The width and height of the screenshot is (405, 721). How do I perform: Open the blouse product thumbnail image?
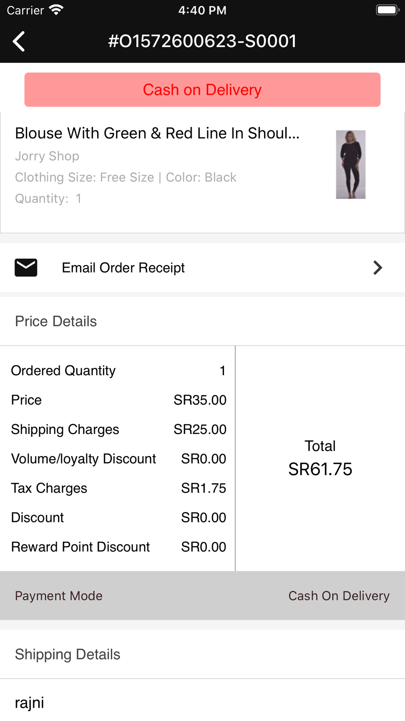(351, 164)
